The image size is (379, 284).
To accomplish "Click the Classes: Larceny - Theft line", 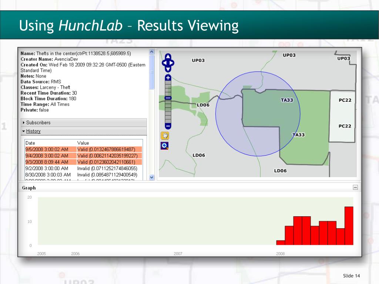I will pos(46,87).
